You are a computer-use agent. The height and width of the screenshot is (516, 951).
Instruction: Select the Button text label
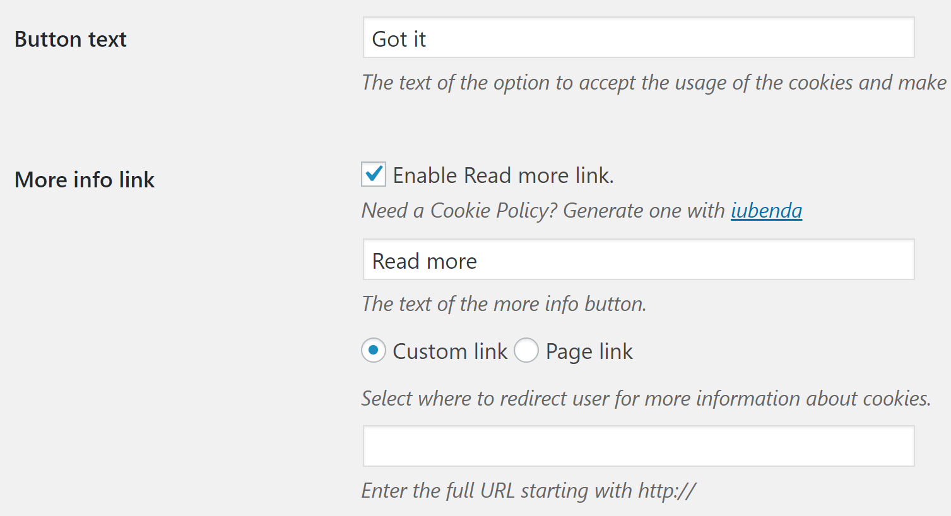70,39
